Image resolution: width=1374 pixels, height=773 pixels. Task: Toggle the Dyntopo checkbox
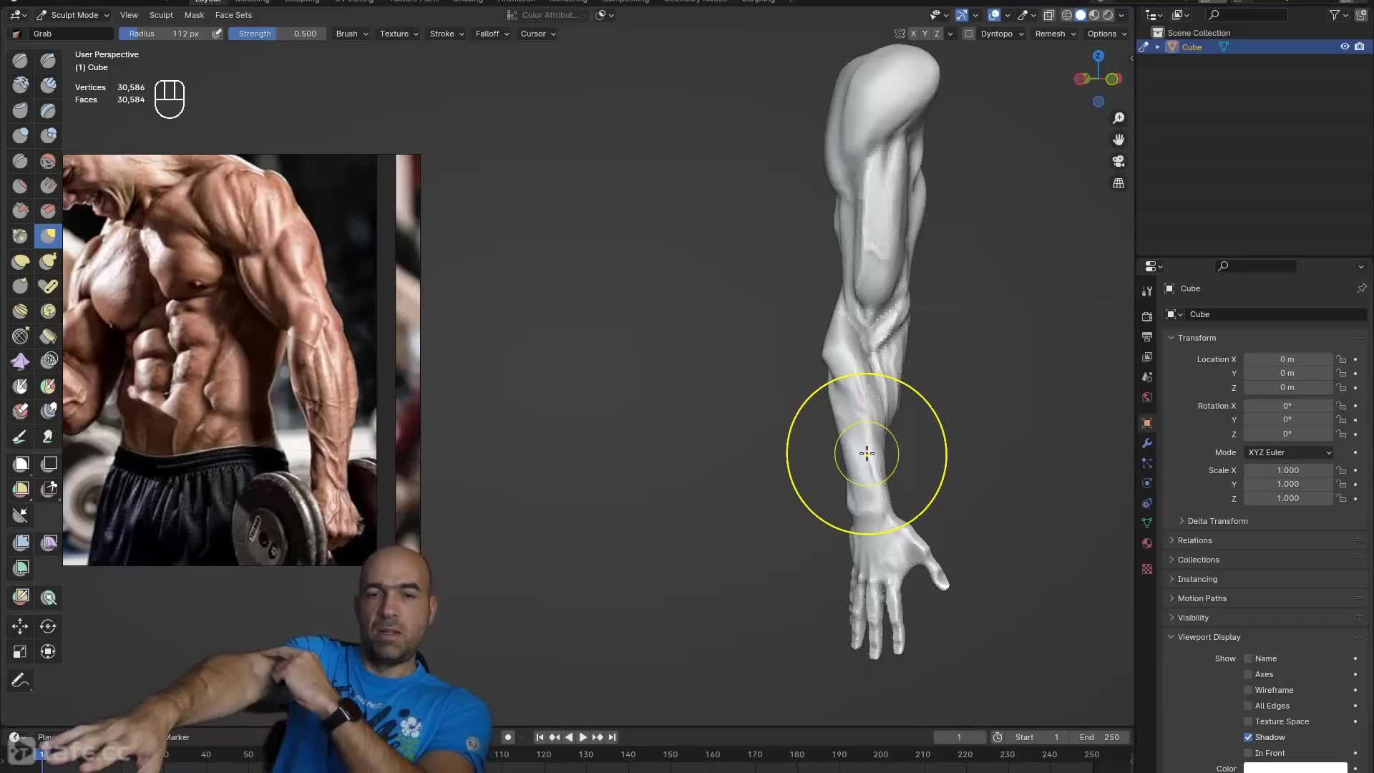point(969,34)
